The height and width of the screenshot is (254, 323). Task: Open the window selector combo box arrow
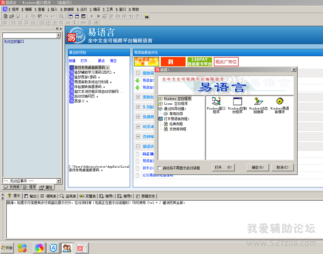pyautogui.click(x=59, y=35)
